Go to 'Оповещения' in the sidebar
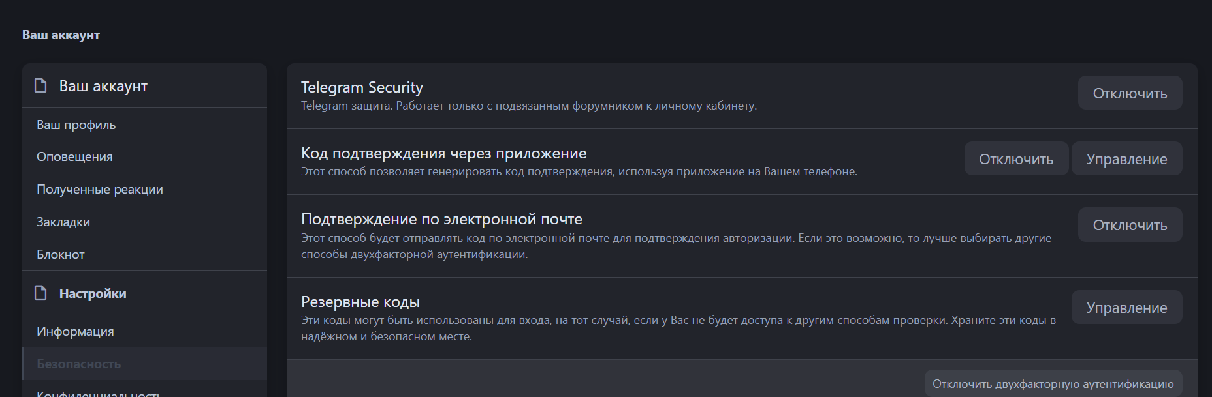Image resolution: width=1212 pixels, height=397 pixels. [74, 157]
